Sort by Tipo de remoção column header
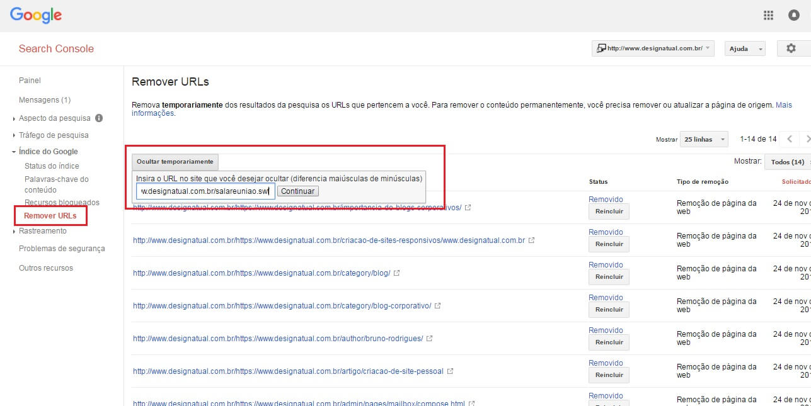 pos(703,182)
